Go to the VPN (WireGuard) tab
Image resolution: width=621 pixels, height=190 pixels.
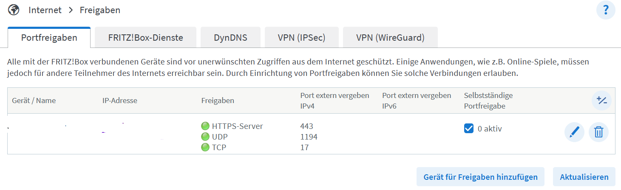[x=390, y=38]
